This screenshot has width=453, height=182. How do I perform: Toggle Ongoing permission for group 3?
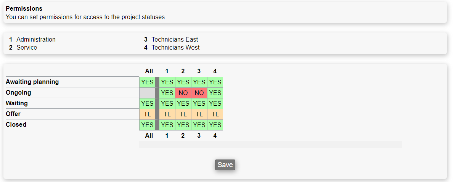click(x=199, y=93)
